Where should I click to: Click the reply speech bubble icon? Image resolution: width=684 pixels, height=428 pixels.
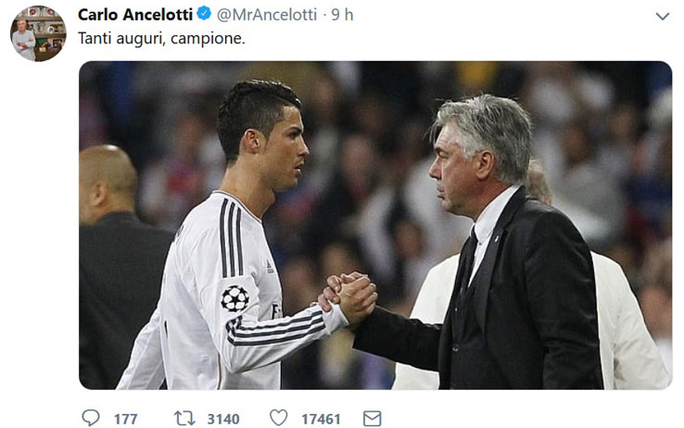[x=91, y=418]
